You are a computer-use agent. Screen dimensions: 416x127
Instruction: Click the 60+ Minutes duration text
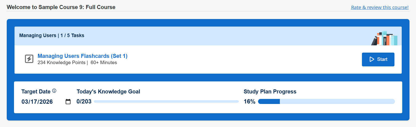click(x=104, y=63)
